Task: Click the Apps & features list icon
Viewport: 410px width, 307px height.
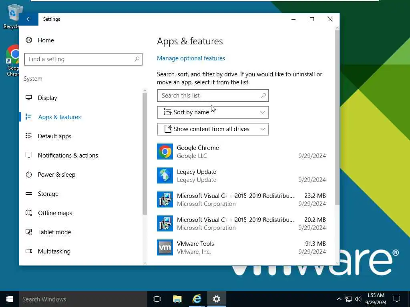Action: pyautogui.click(x=29, y=117)
